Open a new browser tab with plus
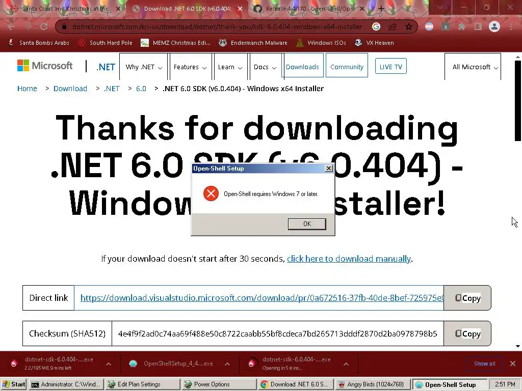Image resolution: width=522 pixels, height=391 pixels. click(x=381, y=9)
